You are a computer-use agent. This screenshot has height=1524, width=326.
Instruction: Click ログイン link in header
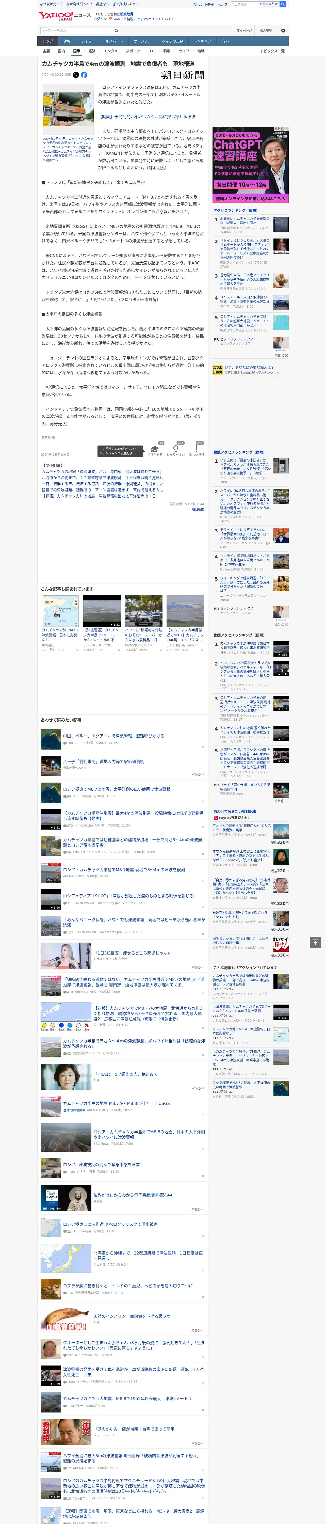pyautogui.click(x=100, y=19)
